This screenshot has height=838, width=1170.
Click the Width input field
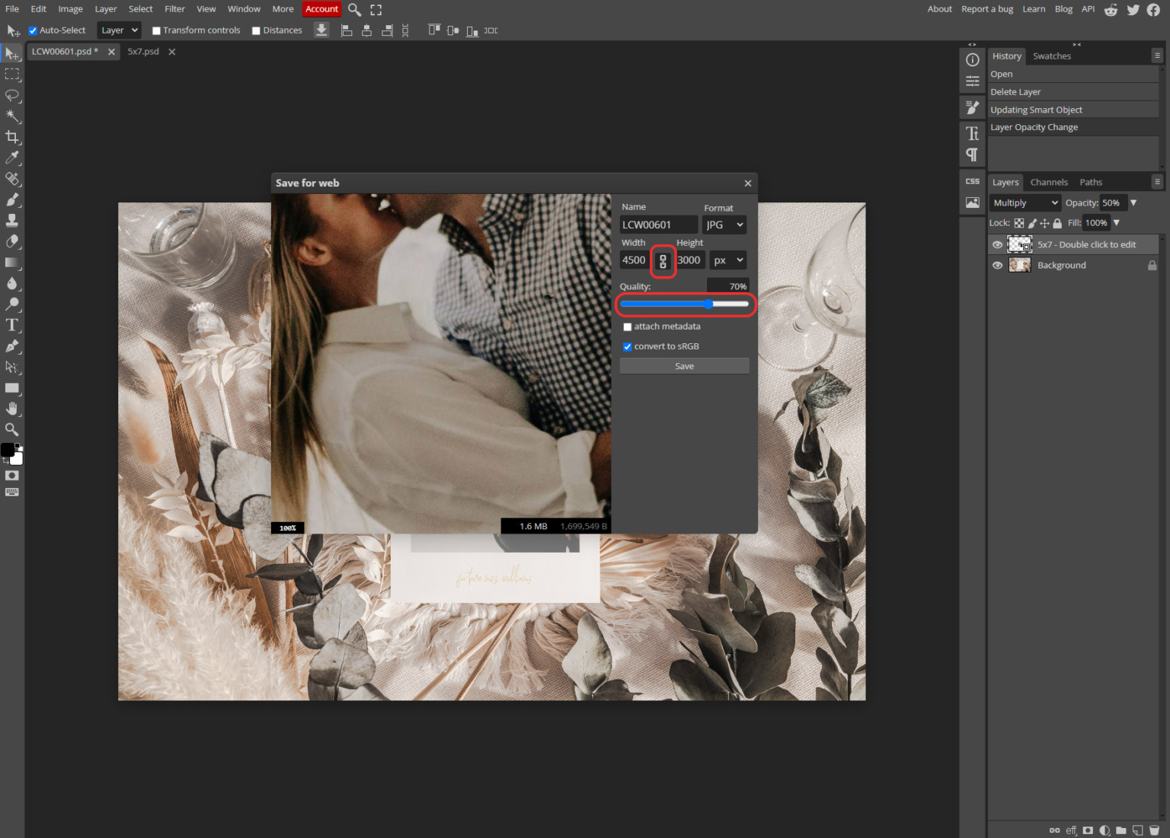[634, 260]
